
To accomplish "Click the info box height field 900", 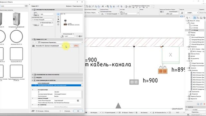I will [131, 14].
